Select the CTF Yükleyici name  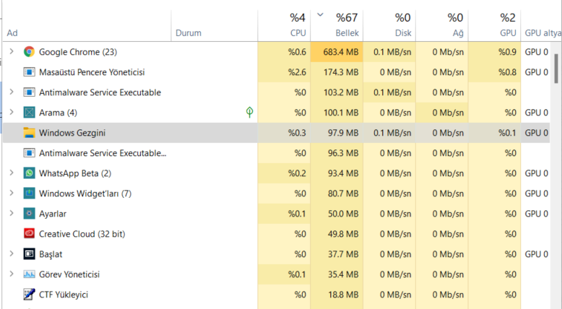click(64, 295)
